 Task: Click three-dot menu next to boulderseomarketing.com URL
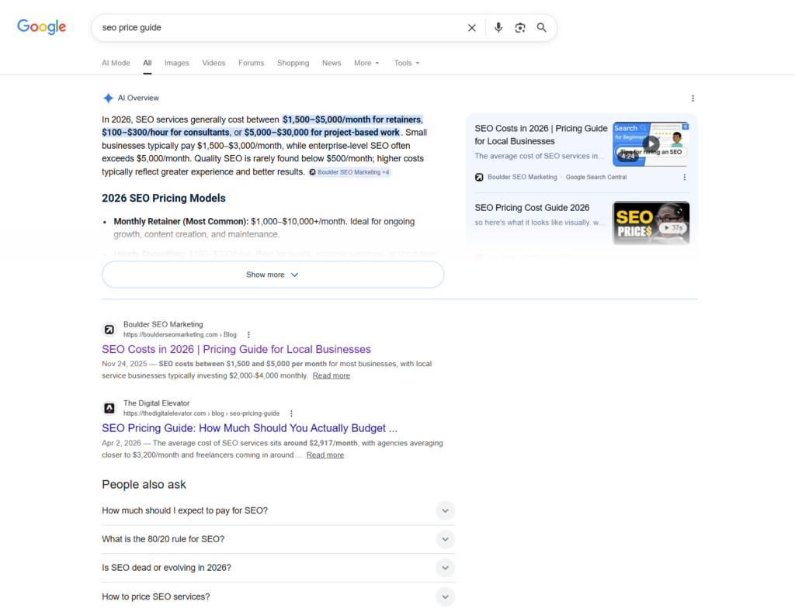[x=248, y=335]
